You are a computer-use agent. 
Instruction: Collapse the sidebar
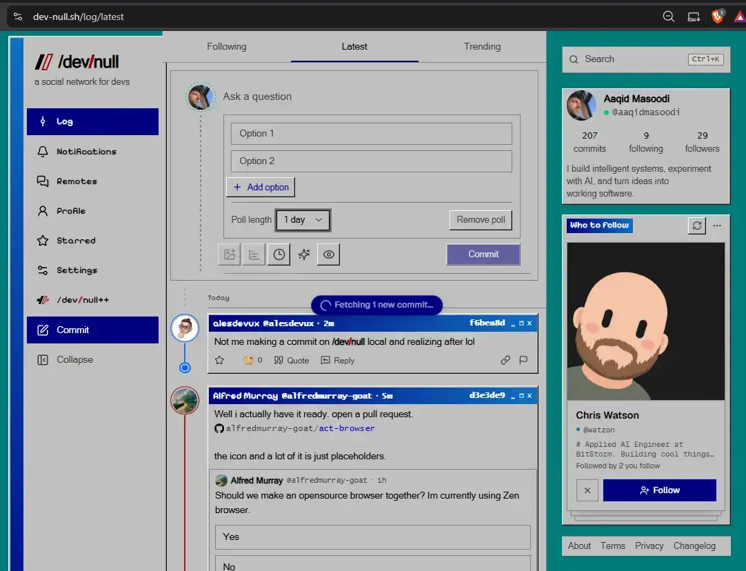pyautogui.click(x=92, y=360)
